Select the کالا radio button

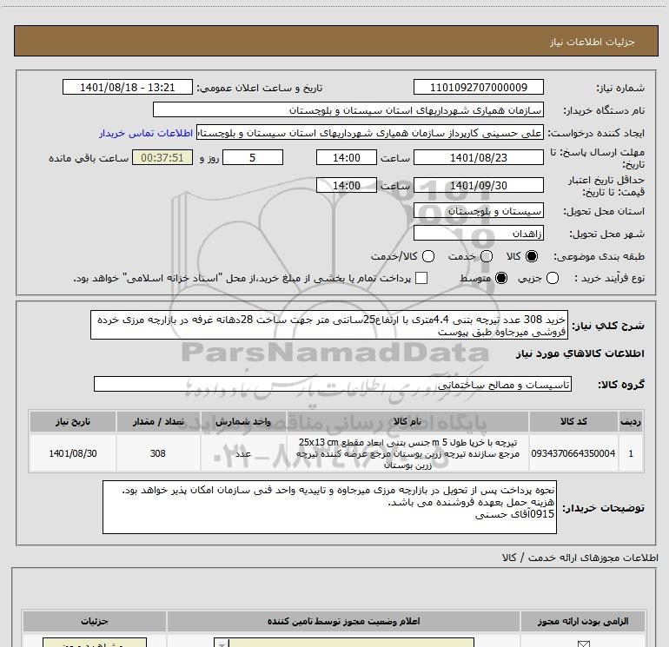(x=532, y=256)
